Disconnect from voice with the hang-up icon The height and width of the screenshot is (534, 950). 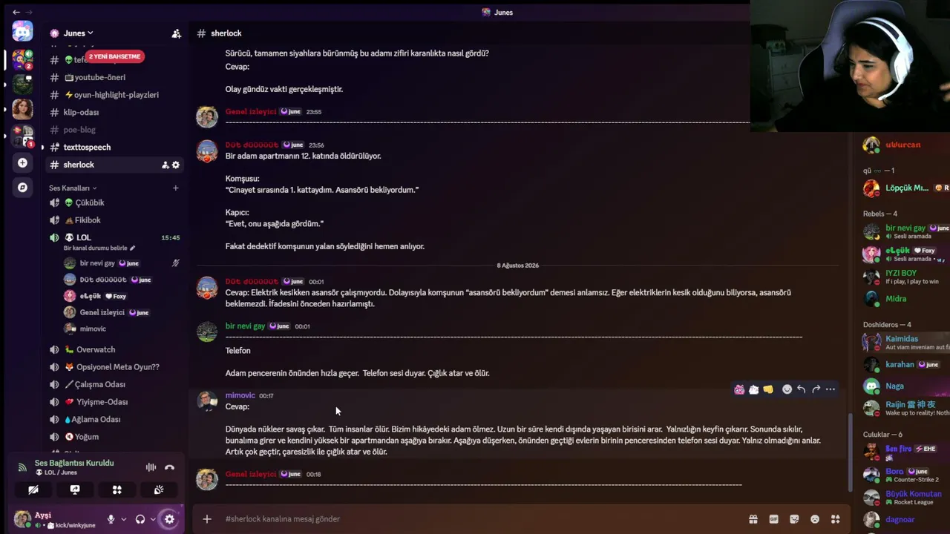tap(169, 467)
